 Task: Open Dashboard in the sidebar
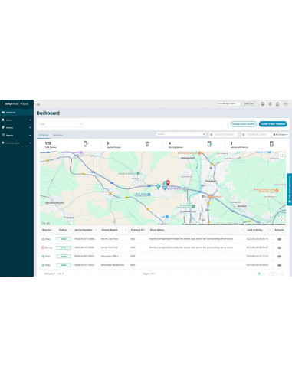coord(17,113)
